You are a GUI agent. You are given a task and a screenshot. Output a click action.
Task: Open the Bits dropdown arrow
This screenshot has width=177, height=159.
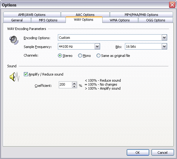[164, 46]
